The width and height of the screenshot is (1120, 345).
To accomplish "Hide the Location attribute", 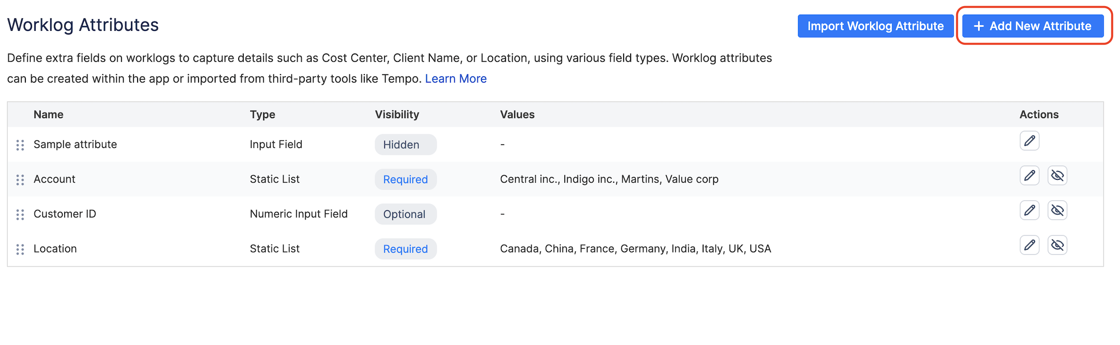I will click(x=1057, y=245).
